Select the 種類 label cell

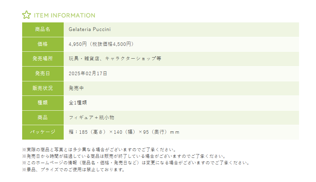pos(43,103)
